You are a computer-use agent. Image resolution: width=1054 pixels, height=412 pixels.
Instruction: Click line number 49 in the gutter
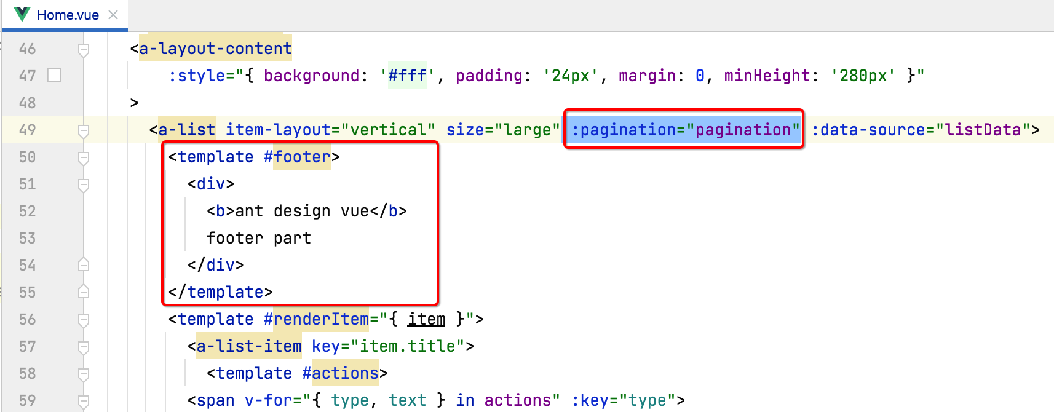tap(27, 130)
